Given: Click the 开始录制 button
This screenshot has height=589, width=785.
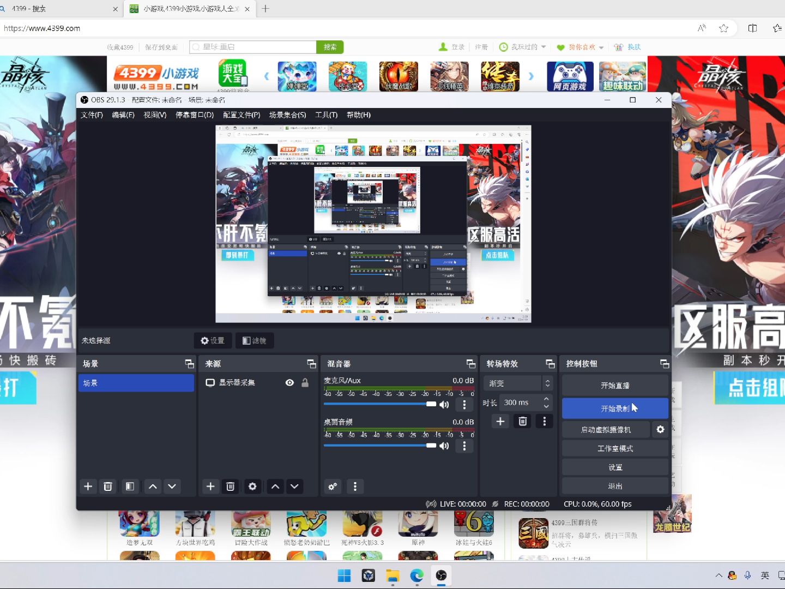Looking at the screenshot, I should coord(615,408).
